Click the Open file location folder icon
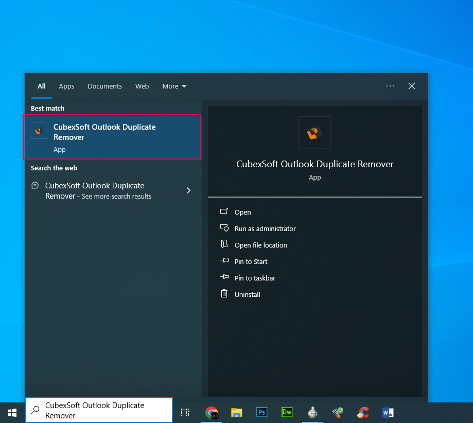The width and height of the screenshot is (473, 423). (x=224, y=244)
